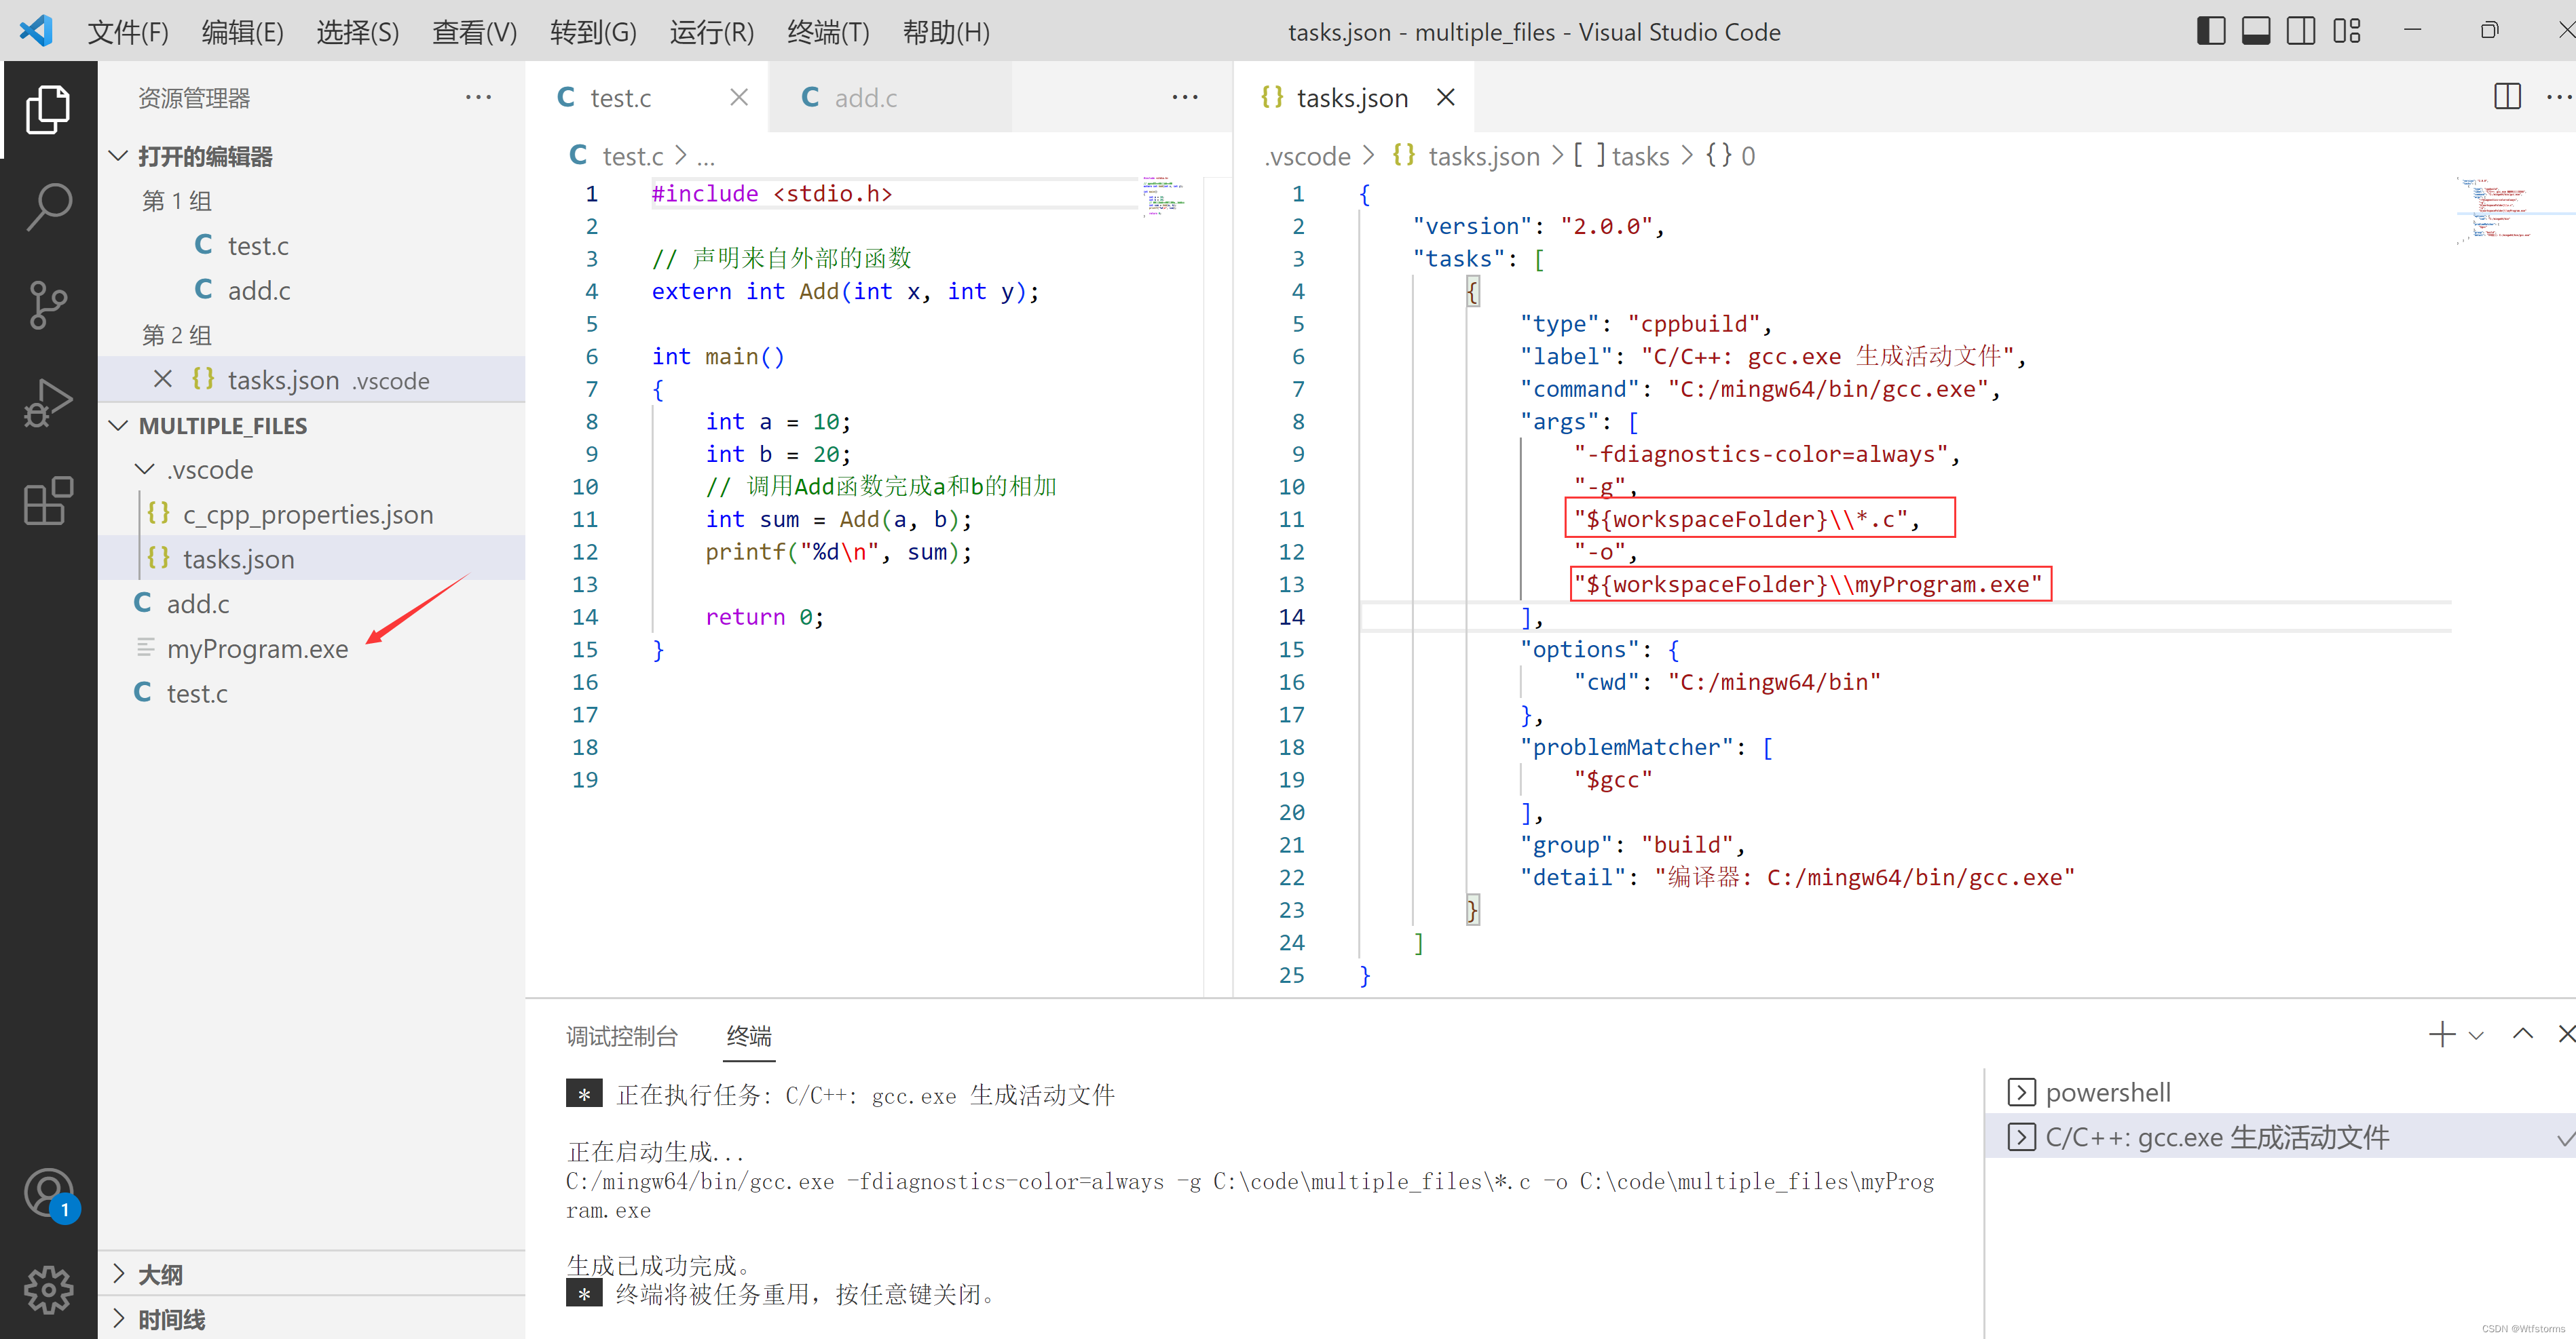Open c_cpp_properties.json from the file tree
The width and height of the screenshot is (2576, 1339).
tap(312, 513)
